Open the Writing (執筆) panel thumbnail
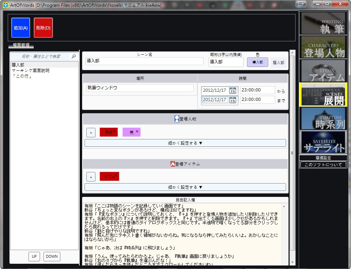351x269 pixels. click(323, 23)
